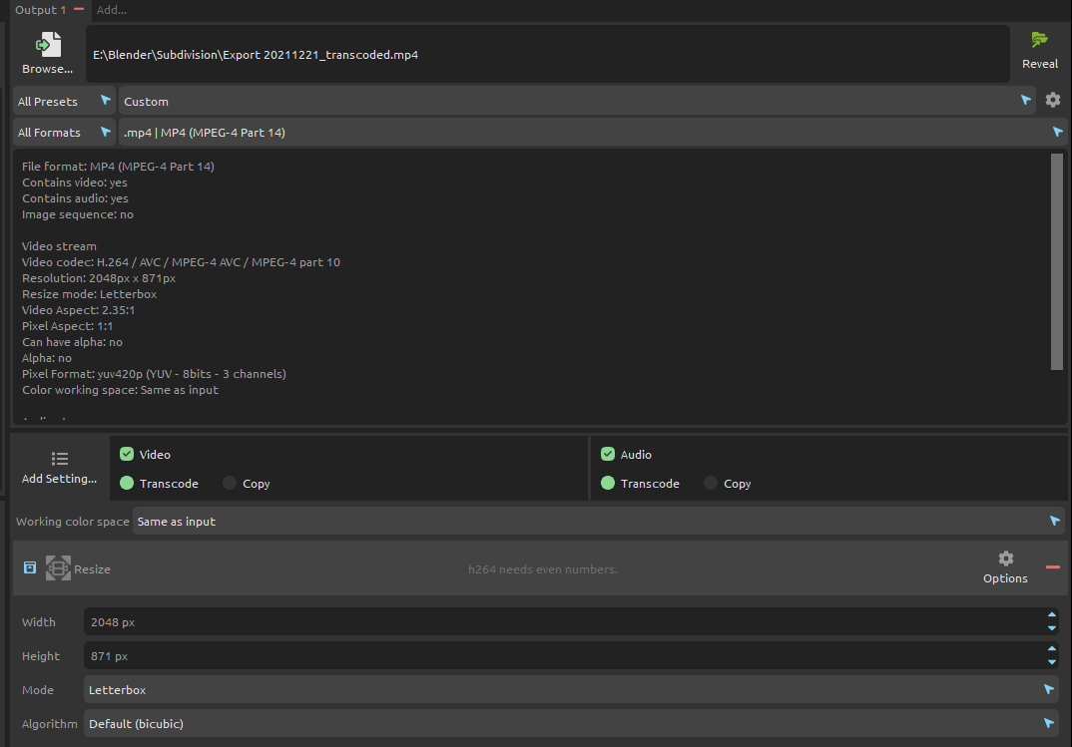Select the Output 1 tab

tap(40, 10)
